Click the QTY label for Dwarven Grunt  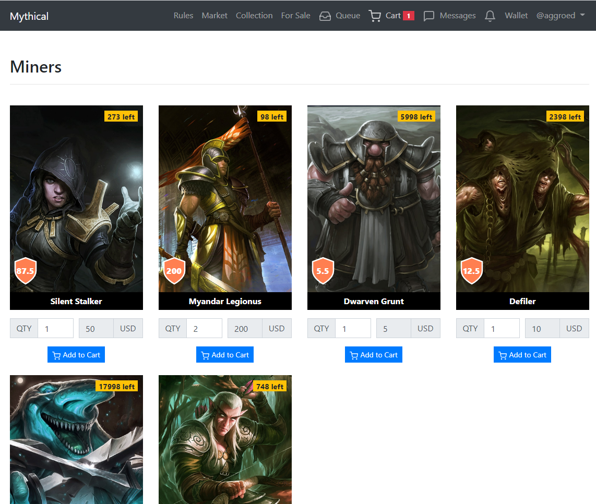(321, 328)
